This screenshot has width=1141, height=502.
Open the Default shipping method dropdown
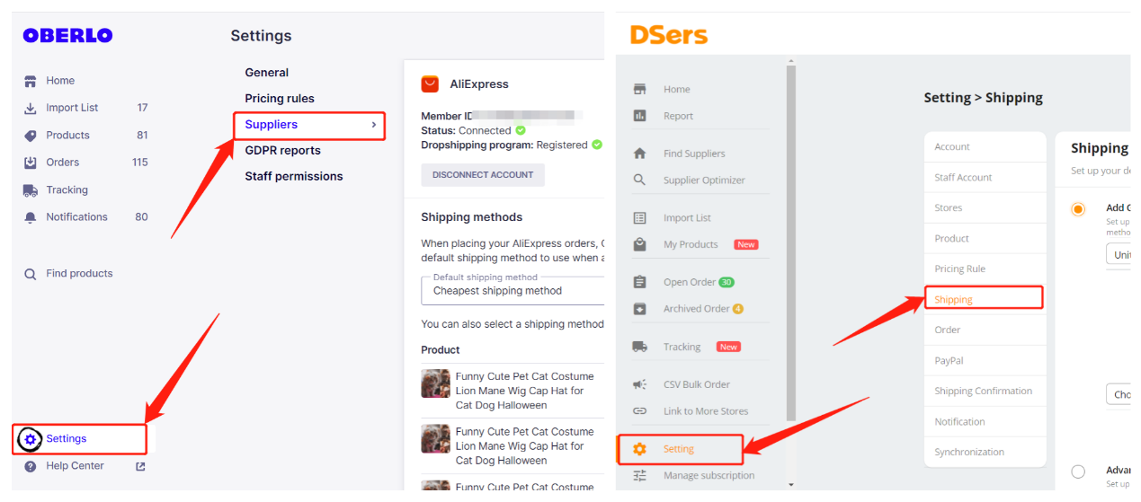click(513, 290)
